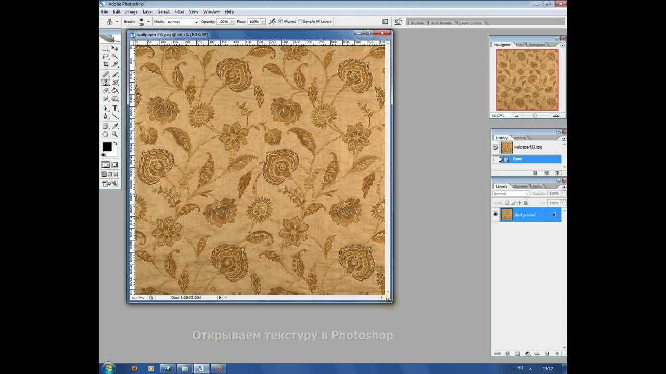Open the layer blending mode dropdown
Viewport: 666px width, 374px height.
point(510,194)
